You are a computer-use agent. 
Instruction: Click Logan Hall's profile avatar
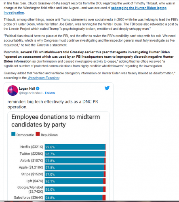point(13,90)
